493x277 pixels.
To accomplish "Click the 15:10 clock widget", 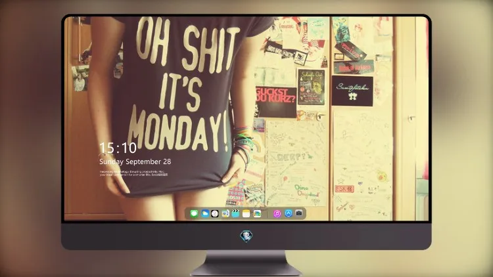I will 118,148.
